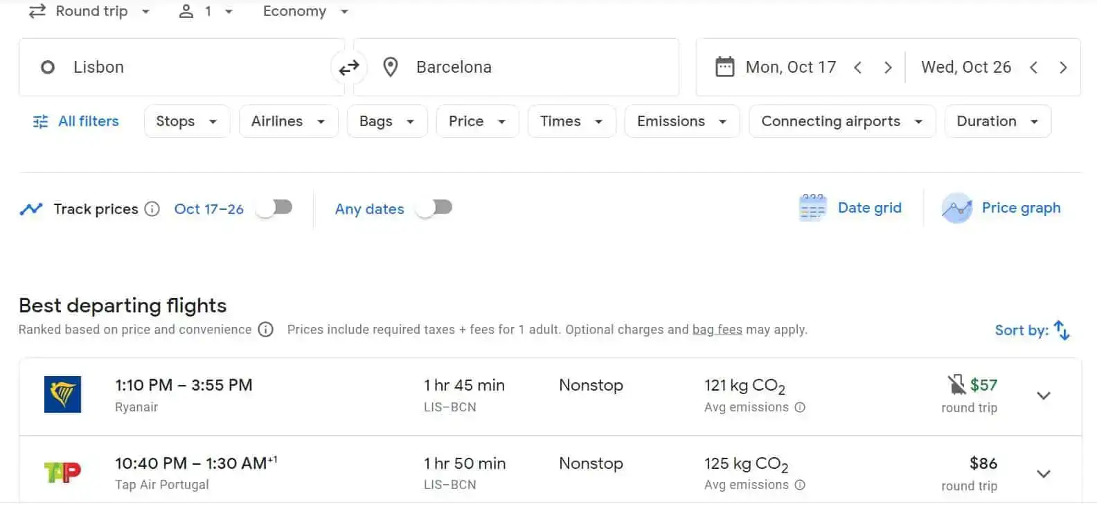Advance departure date to next day

888,67
